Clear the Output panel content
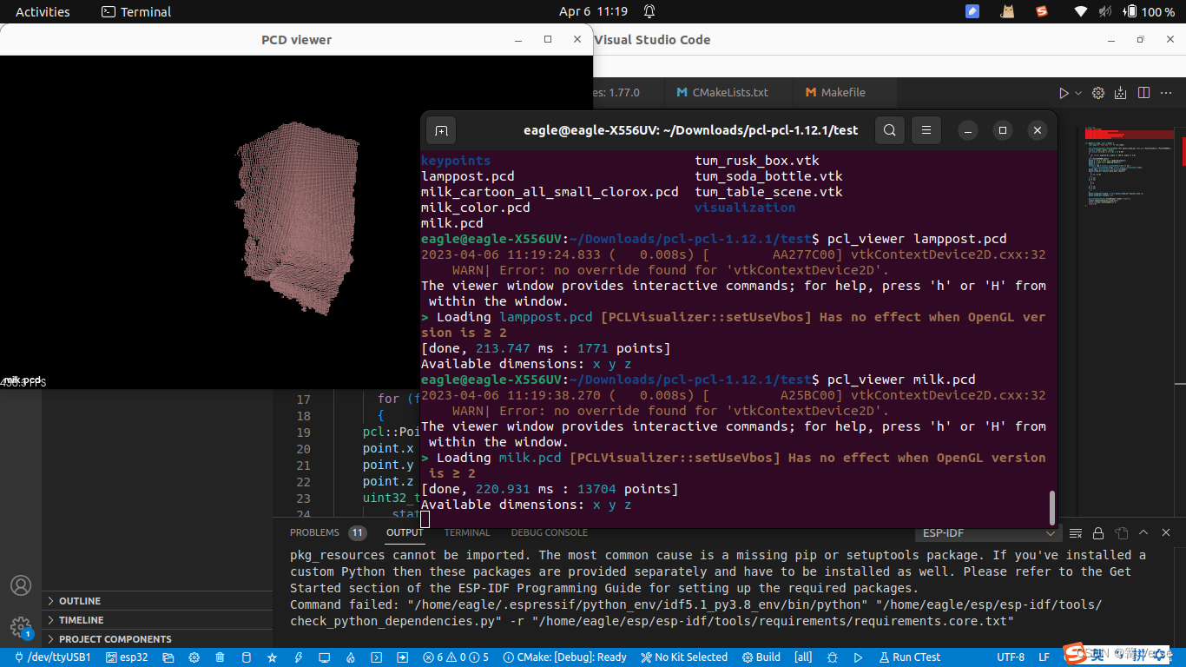The width and height of the screenshot is (1186, 667). [1076, 532]
